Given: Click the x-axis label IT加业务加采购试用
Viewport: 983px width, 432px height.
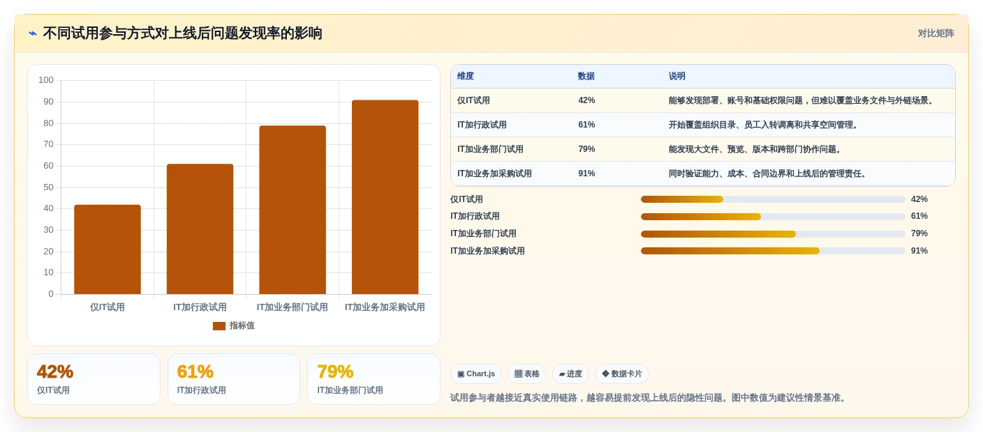Looking at the screenshot, I should [385, 307].
